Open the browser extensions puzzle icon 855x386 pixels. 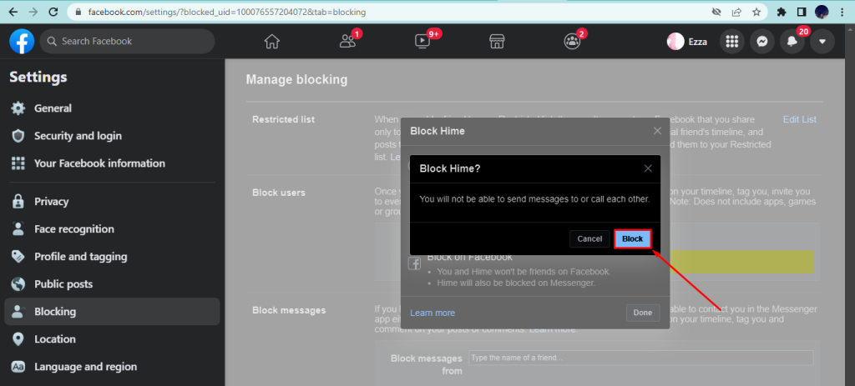782,12
